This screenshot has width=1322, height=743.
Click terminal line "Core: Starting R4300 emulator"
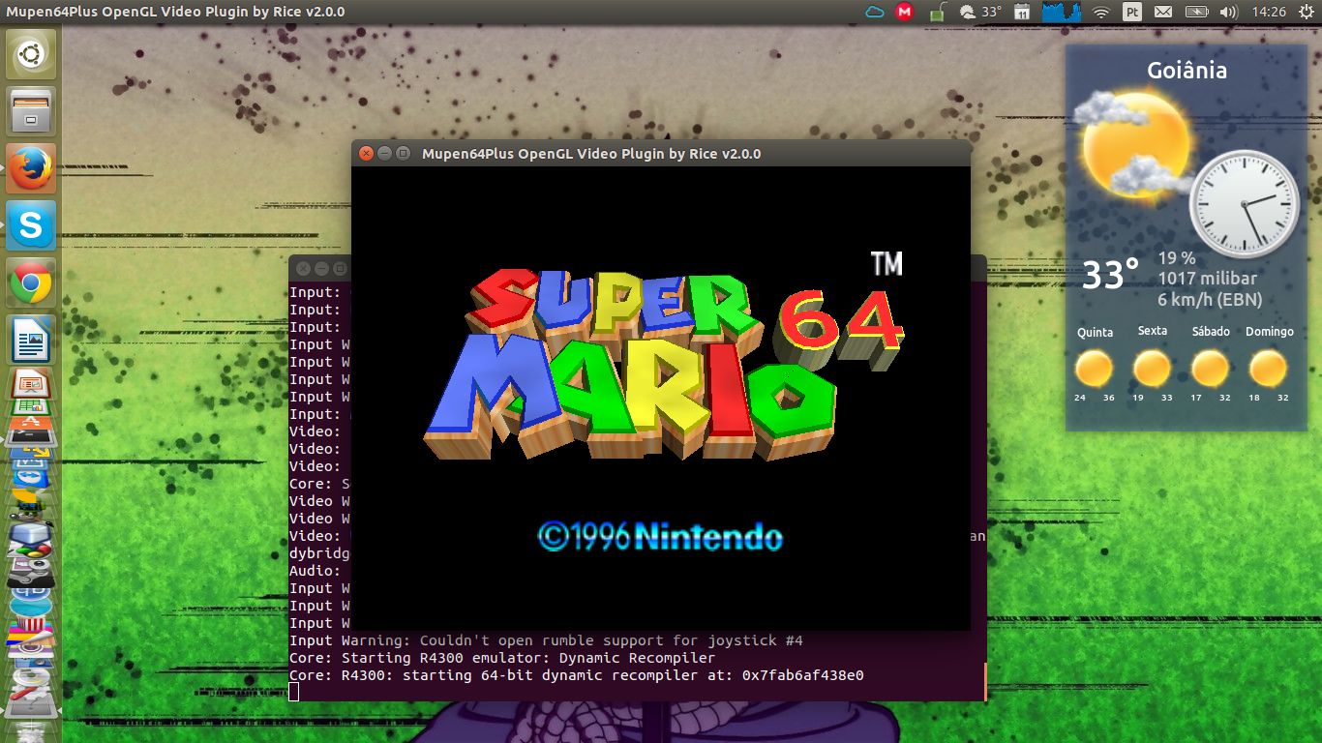tap(502, 658)
